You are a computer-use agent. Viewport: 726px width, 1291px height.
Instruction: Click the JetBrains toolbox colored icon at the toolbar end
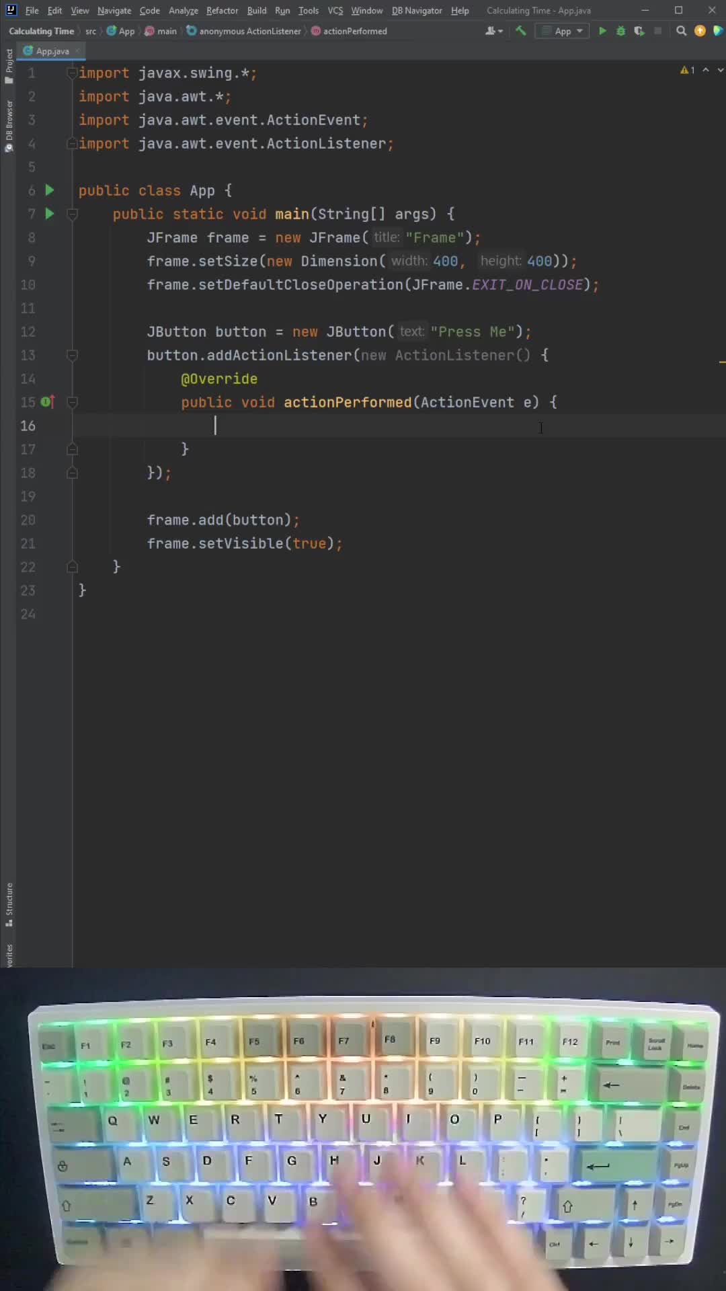(x=718, y=31)
